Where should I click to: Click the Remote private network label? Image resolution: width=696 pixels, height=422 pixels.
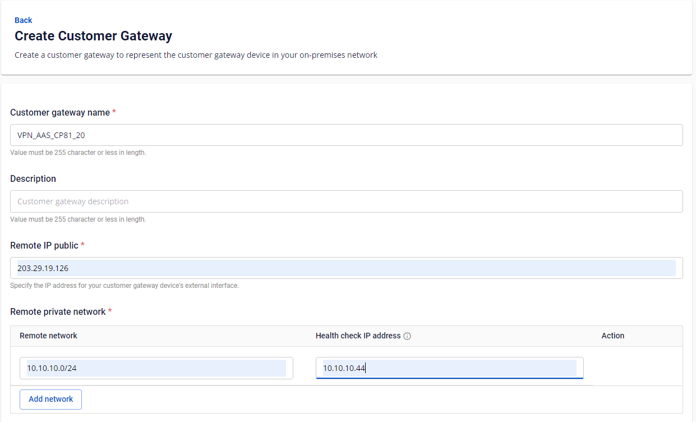click(x=58, y=311)
